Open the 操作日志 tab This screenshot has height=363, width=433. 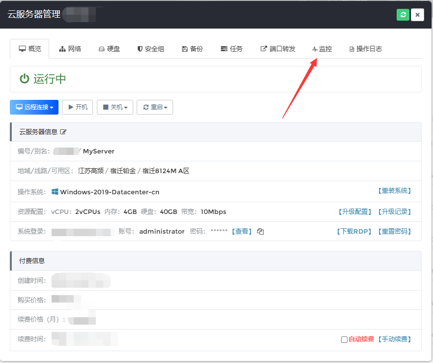click(366, 49)
